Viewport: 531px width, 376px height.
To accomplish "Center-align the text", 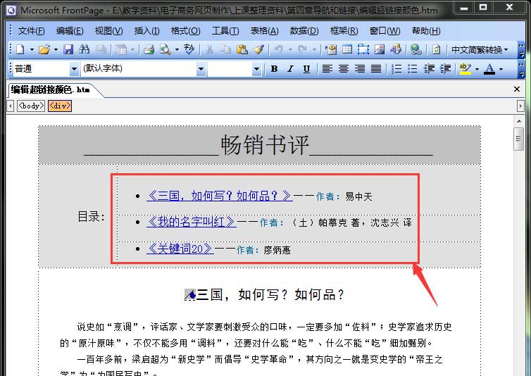I will point(344,69).
